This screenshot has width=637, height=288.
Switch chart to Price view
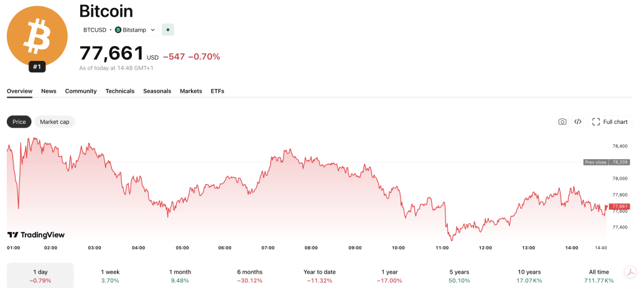[19, 122]
